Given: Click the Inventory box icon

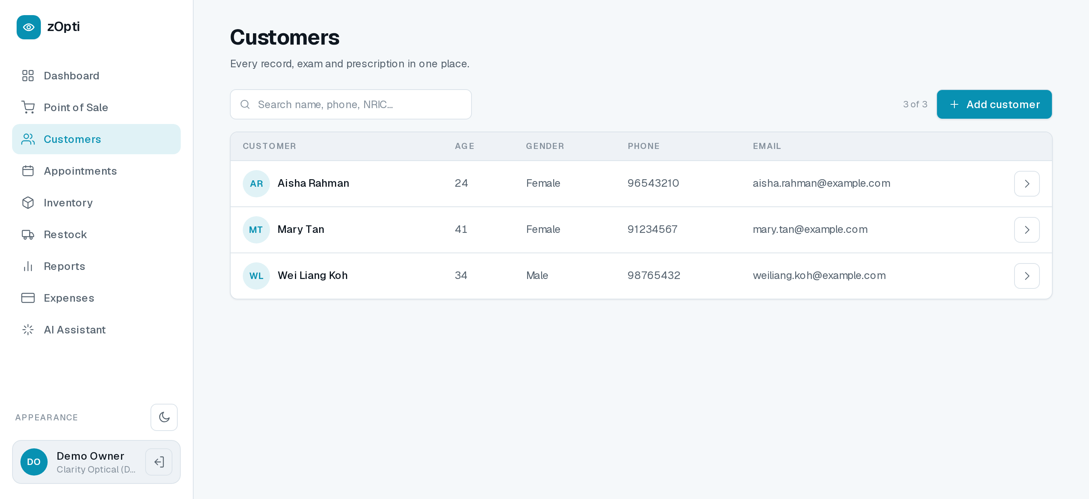Looking at the screenshot, I should point(28,203).
